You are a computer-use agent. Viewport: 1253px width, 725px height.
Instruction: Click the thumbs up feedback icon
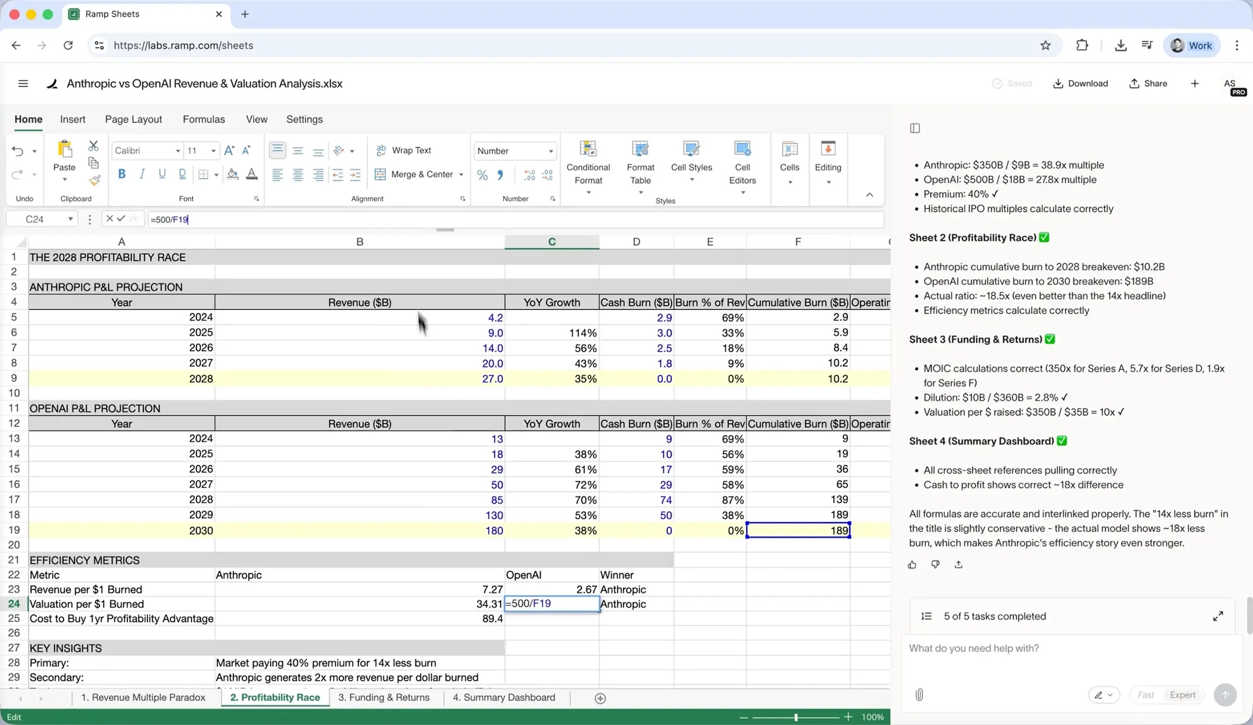point(912,565)
